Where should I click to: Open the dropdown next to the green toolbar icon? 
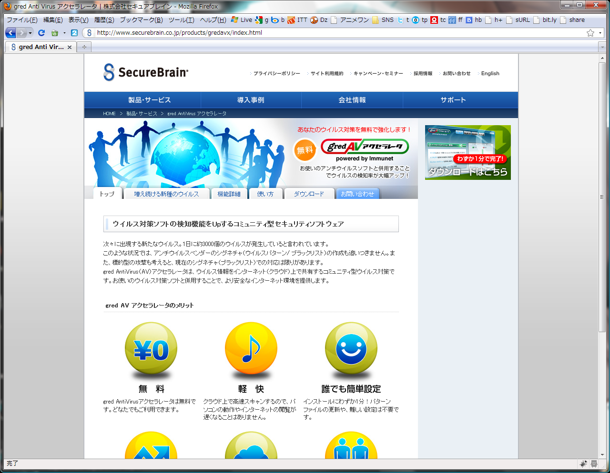pos(64,33)
